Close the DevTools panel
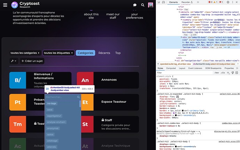The image size is (240, 150). click(x=237, y=2)
